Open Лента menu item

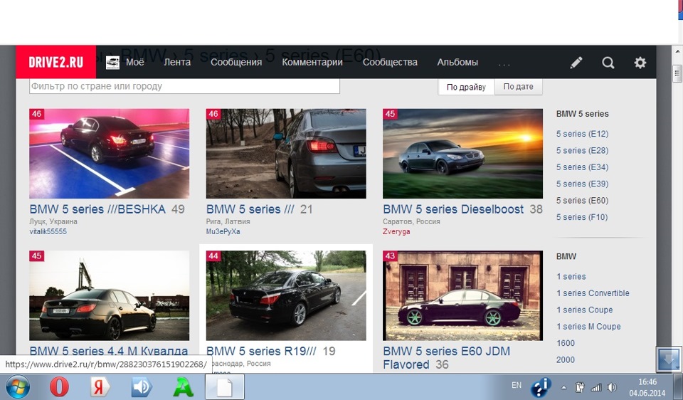pyautogui.click(x=177, y=63)
